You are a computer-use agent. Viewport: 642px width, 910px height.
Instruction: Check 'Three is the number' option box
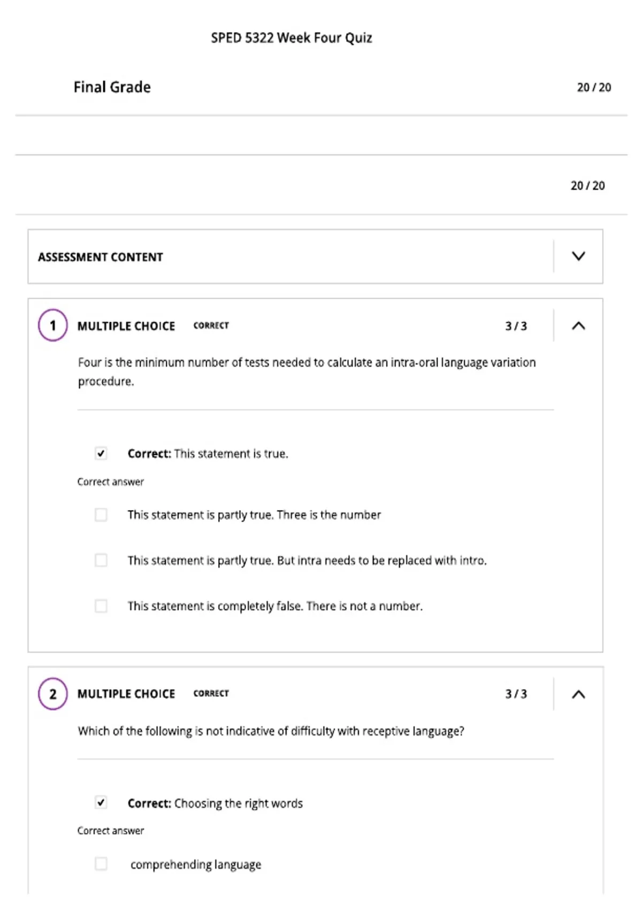point(101,515)
